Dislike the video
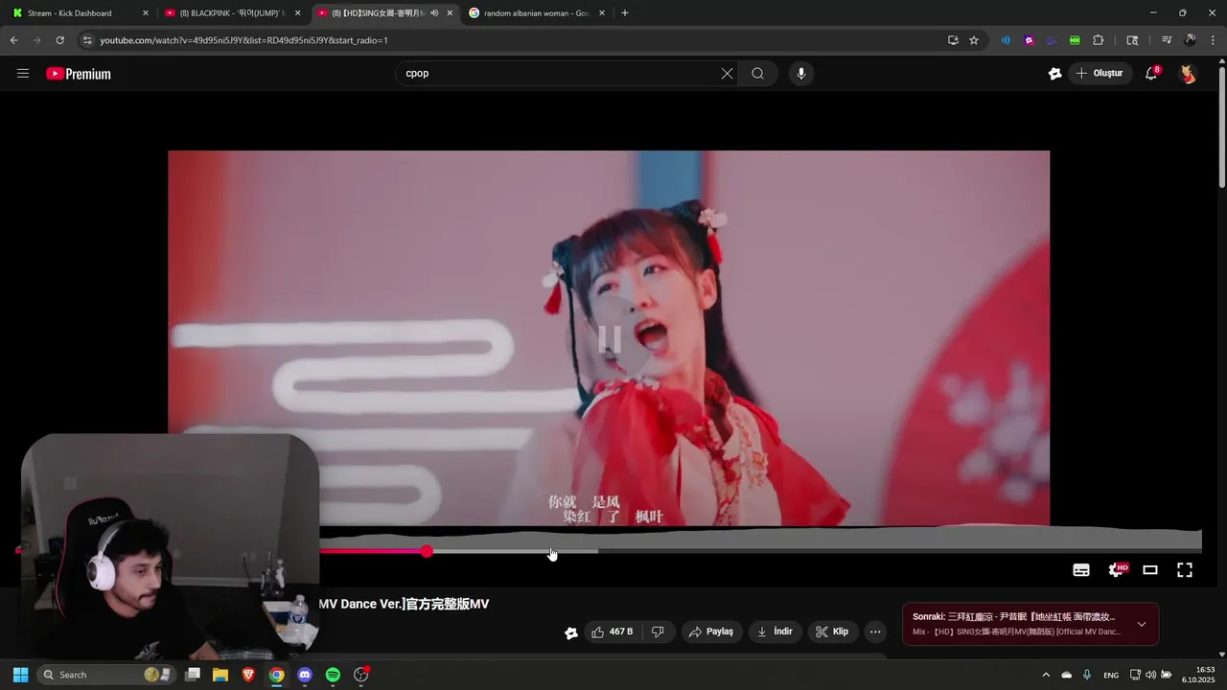Screen dimensions: 1227x690 658,632
